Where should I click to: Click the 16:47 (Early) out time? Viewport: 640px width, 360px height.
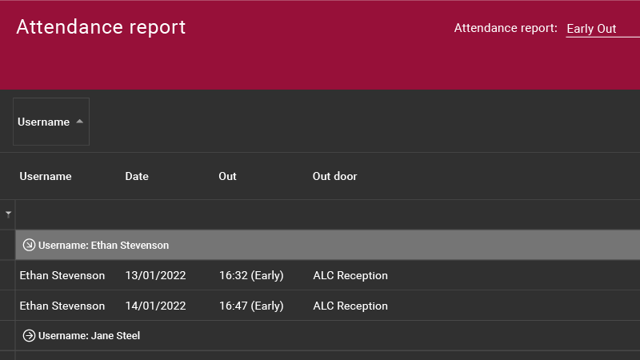click(251, 306)
